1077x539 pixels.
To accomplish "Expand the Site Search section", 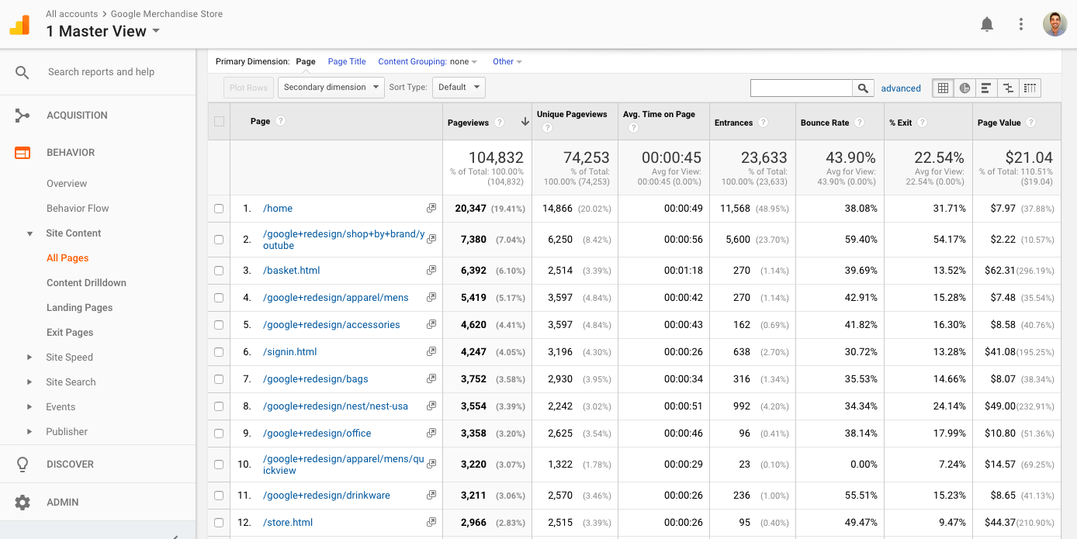I will (29, 382).
